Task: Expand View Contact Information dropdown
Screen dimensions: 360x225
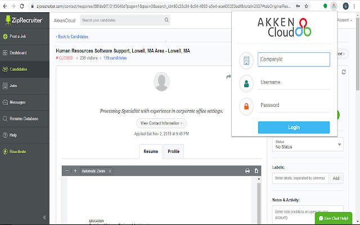Action: (x=161, y=123)
